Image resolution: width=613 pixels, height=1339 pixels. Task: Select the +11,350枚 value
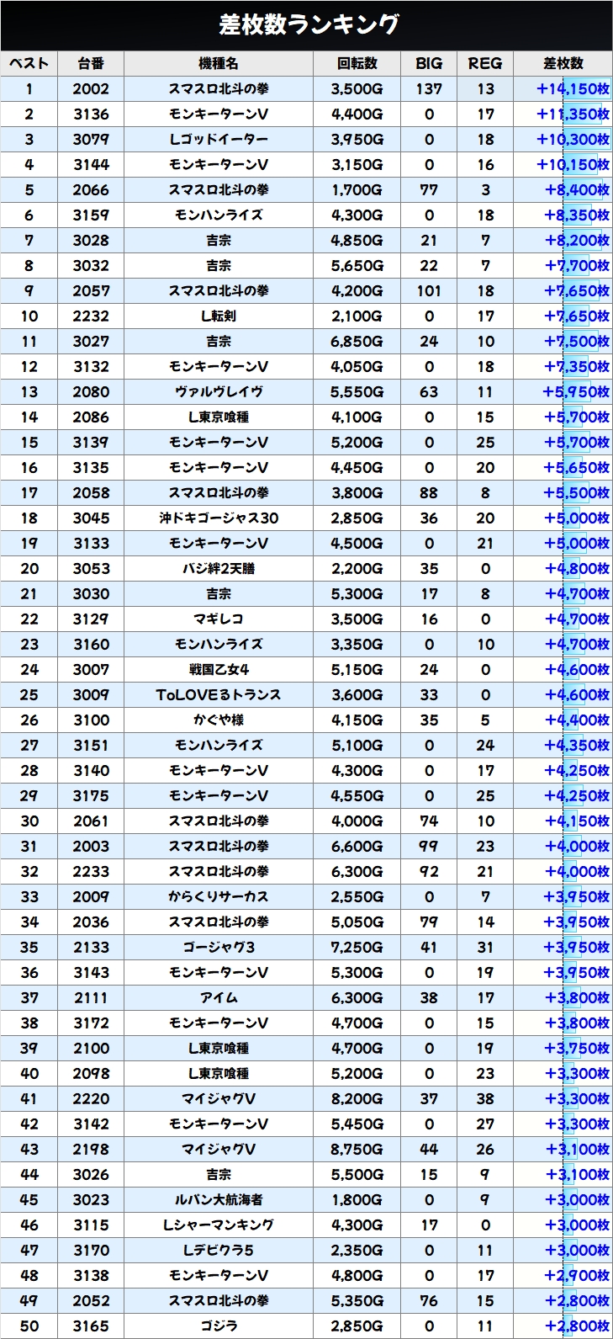tap(573, 114)
